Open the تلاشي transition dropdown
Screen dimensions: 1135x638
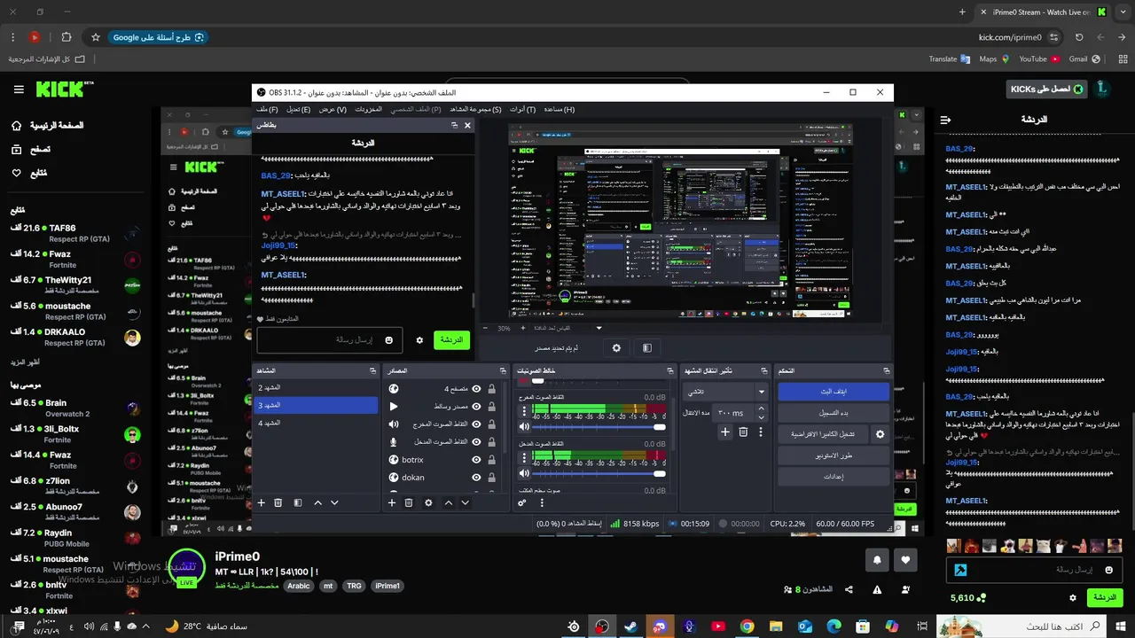pyautogui.click(x=725, y=391)
